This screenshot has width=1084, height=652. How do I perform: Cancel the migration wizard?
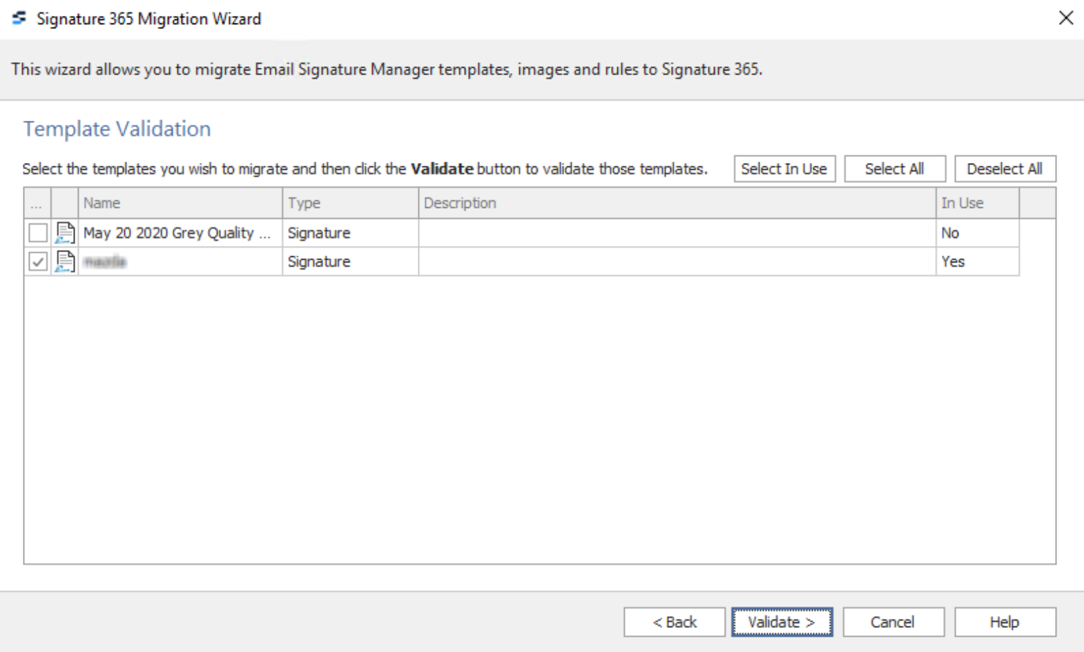pos(893,622)
